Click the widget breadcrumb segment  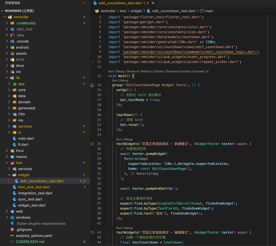point(136,11)
